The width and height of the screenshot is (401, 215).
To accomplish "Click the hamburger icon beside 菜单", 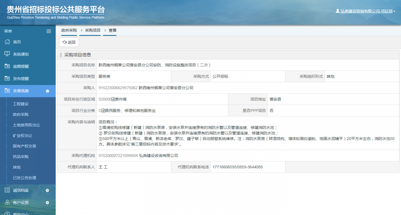I will [x=49, y=31].
